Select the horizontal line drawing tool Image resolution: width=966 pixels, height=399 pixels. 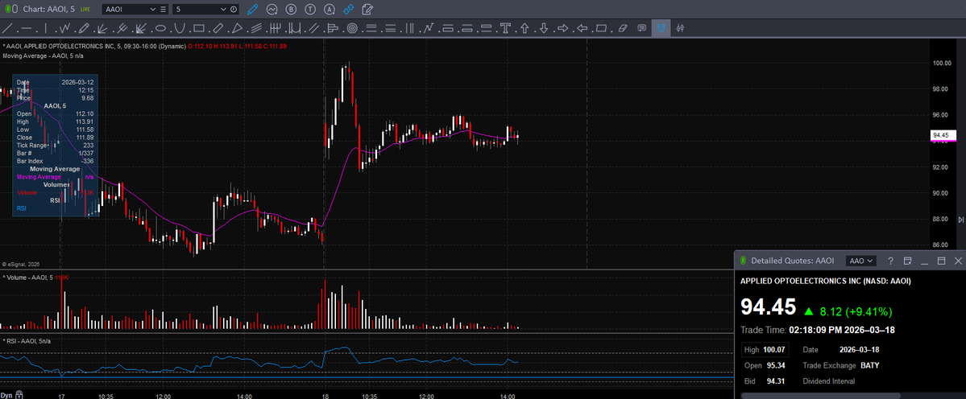(x=26, y=28)
